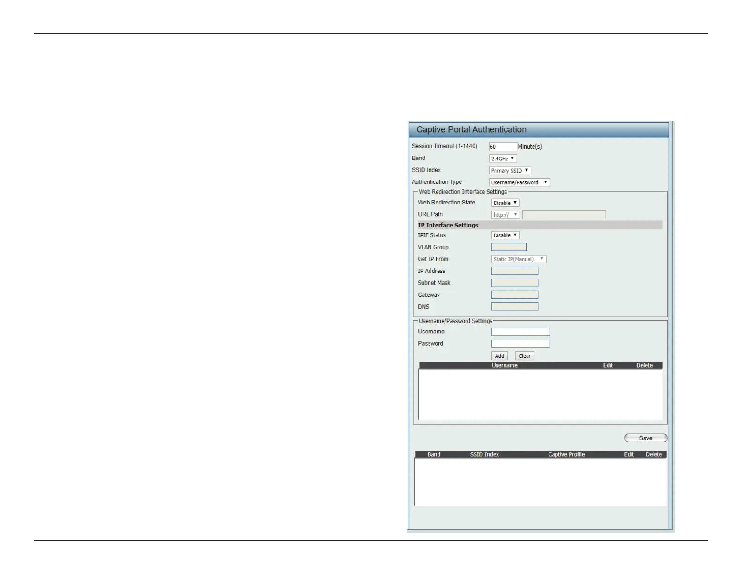This screenshot has width=742, height=574.
Task: Click the Add button
Action: [x=499, y=356]
